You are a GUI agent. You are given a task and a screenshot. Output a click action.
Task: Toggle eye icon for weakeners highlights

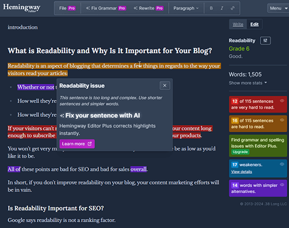point(282,164)
